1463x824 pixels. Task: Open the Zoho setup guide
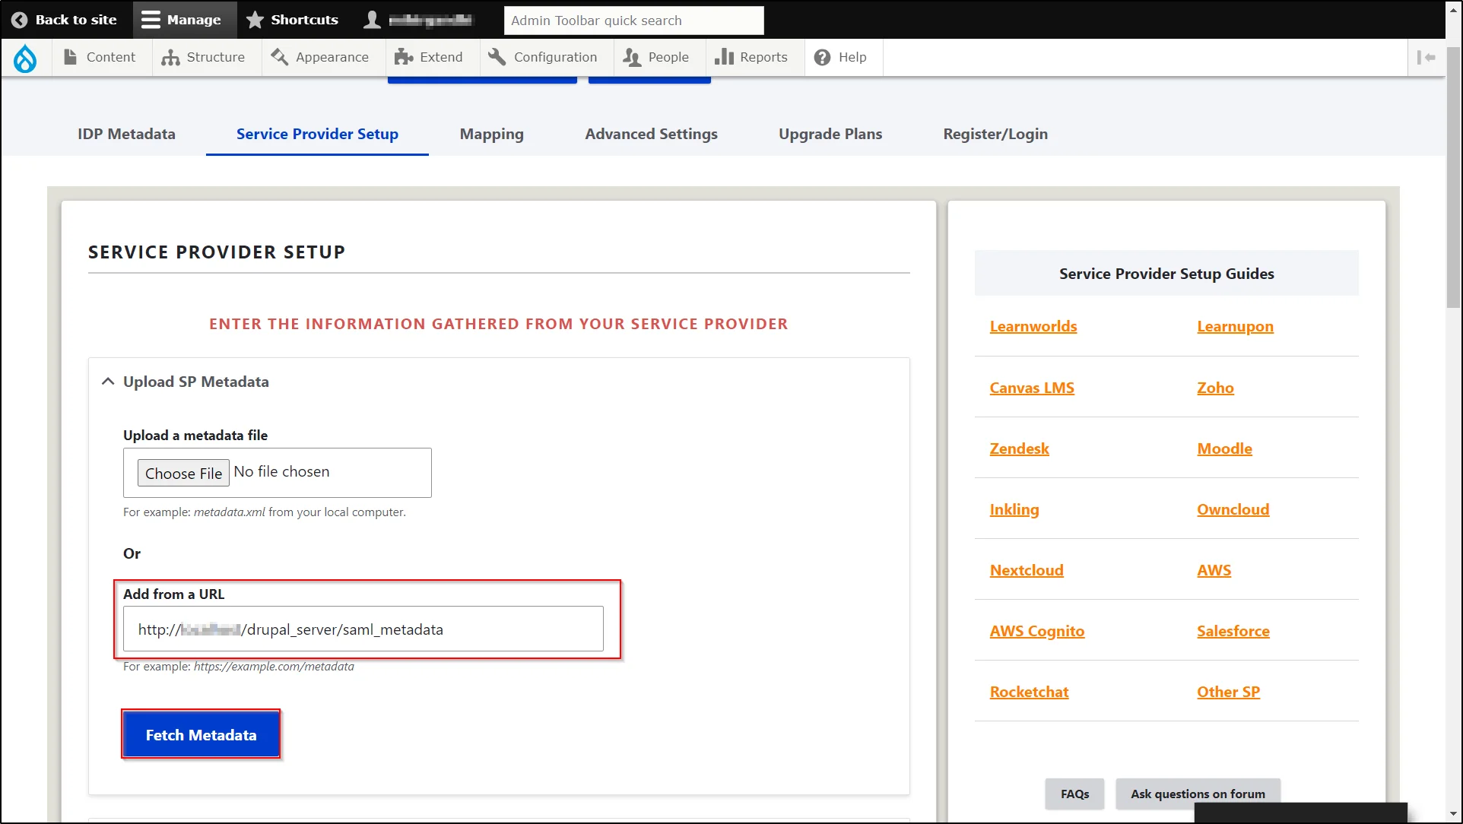(1215, 388)
